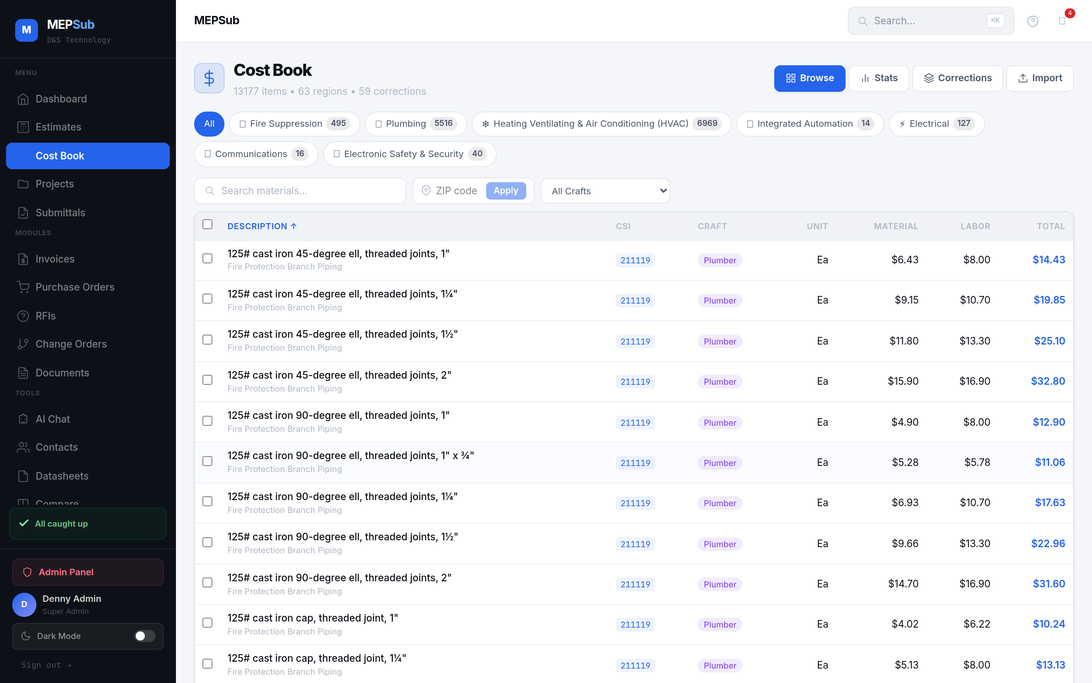Switch to the Stats tab
The image size is (1092, 683).
tap(879, 78)
